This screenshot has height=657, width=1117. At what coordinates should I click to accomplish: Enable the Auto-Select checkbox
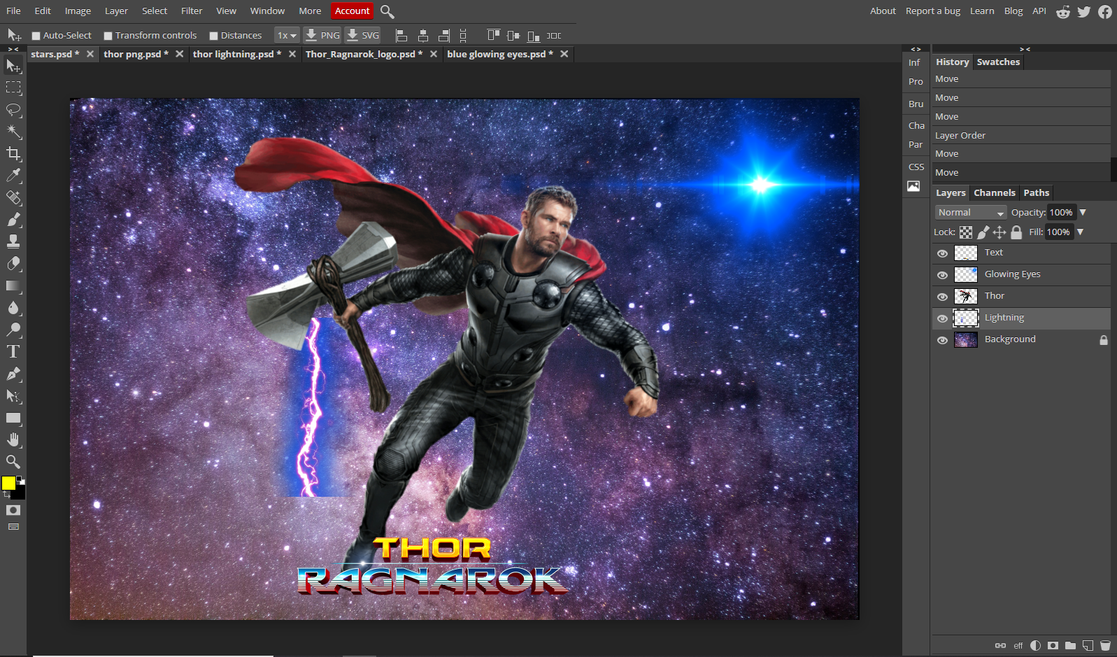36,36
